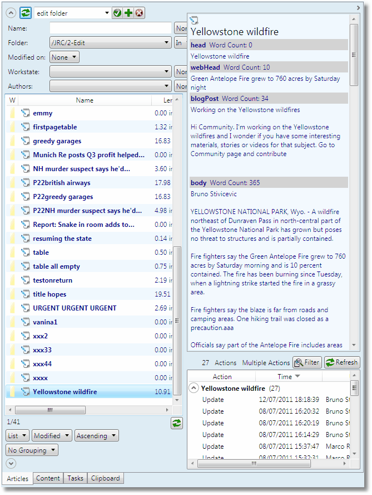The image size is (372, 495).
Task: Click the article icon next to greedy garages
Action: (x=25, y=140)
